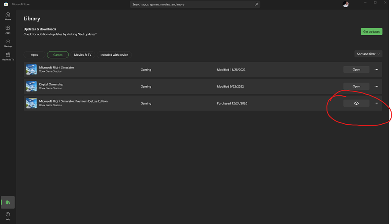Viewport: 392px width, 224px height.
Task: Close the Microsoft Store window
Action: 385,2
